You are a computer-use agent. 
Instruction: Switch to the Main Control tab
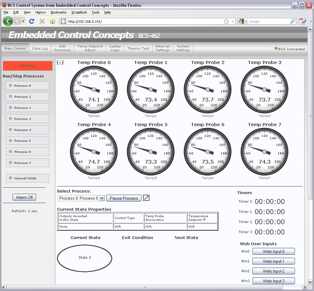coord(15,48)
